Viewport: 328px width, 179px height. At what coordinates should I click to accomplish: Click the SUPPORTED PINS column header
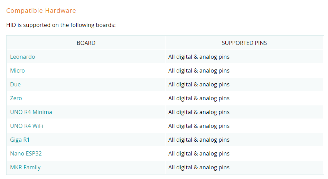[x=244, y=43]
